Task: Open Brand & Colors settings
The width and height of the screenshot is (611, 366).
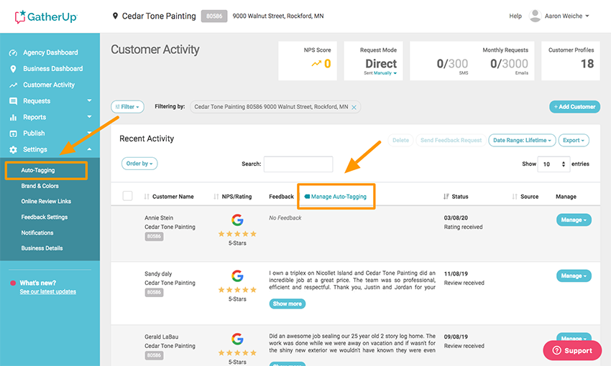Action: coord(40,186)
